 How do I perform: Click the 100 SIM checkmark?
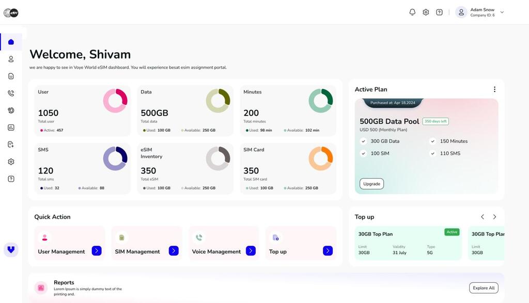coord(363,153)
